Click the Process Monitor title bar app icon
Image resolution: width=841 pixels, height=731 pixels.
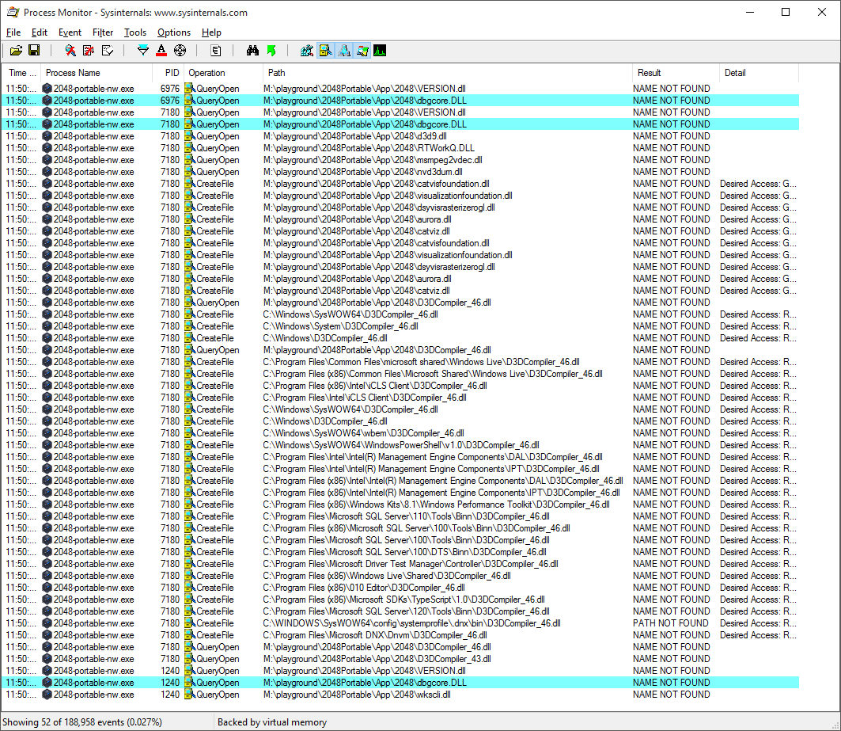pos(13,12)
